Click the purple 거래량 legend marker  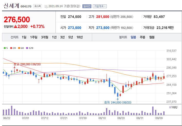[x=170, y=108]
